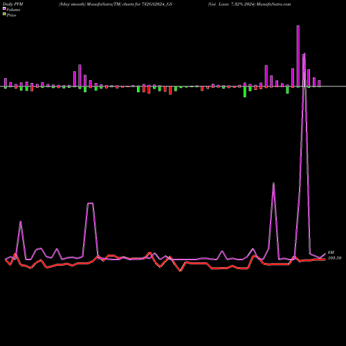Select the 'Price' legend label

(x=11, y=15)
